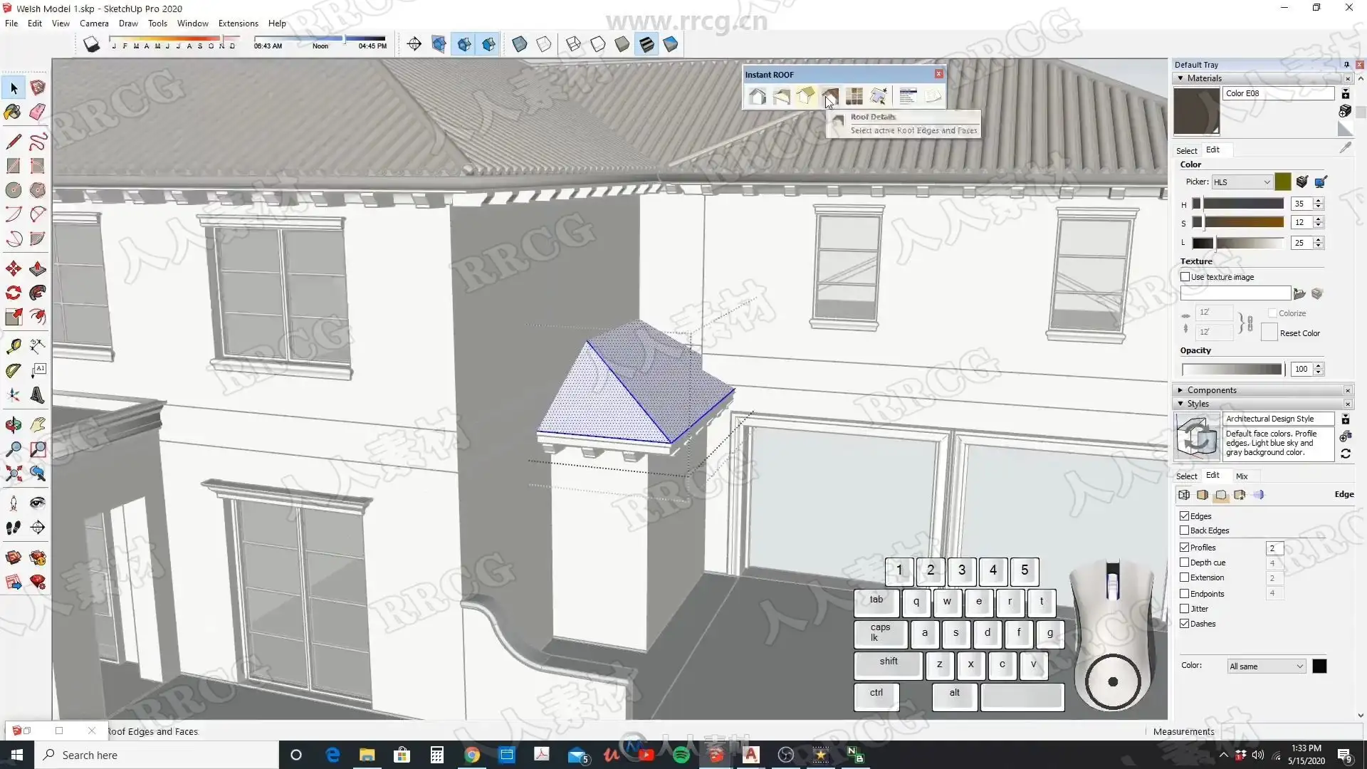The image size is (1367, 769).
Task: Select the Tape Measure tool
Action: pyautogui.click(x=13, y=346)
